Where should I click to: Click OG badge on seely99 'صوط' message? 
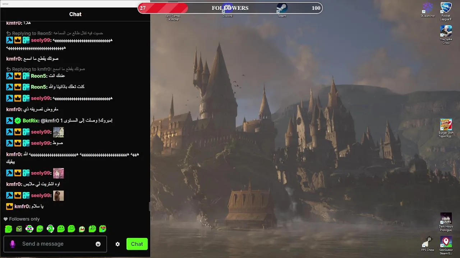(26, 143)
